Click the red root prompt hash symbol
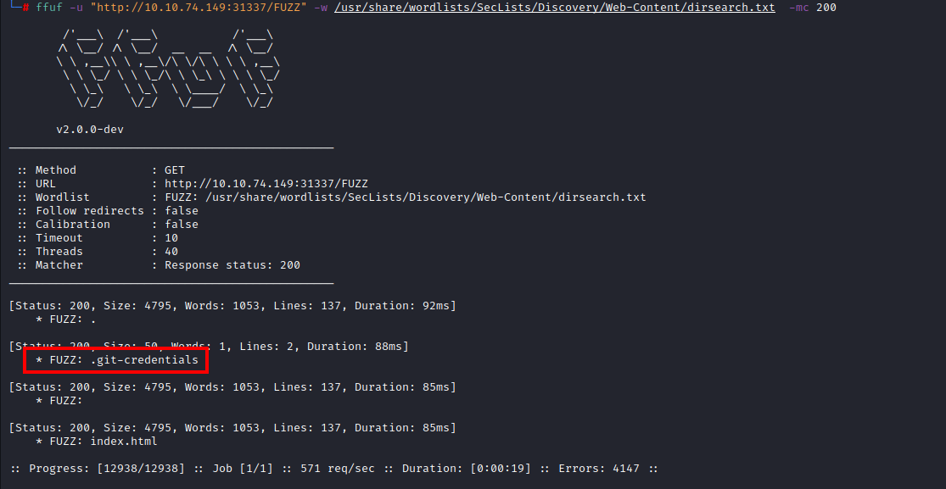Image resolution: width=946 pixels, height=489 pixels. 25,8
